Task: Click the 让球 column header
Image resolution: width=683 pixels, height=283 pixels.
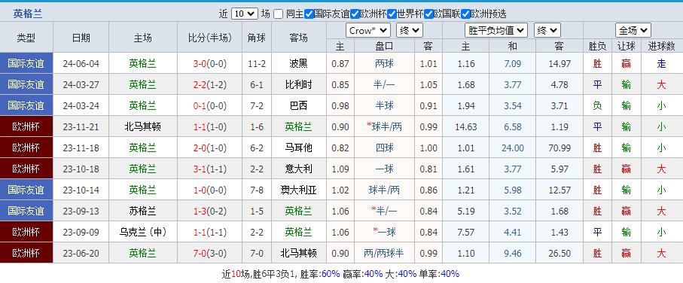Action: [x=626, y=46]
